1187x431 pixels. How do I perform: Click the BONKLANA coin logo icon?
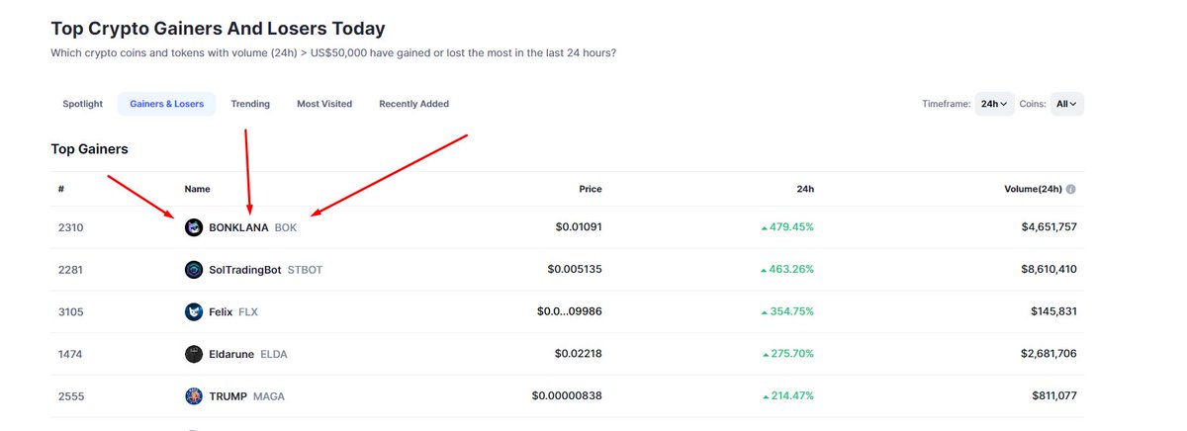[x=194, y=227]
